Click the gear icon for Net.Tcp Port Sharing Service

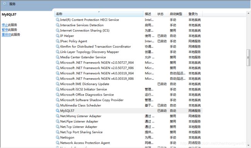(58, 132)
